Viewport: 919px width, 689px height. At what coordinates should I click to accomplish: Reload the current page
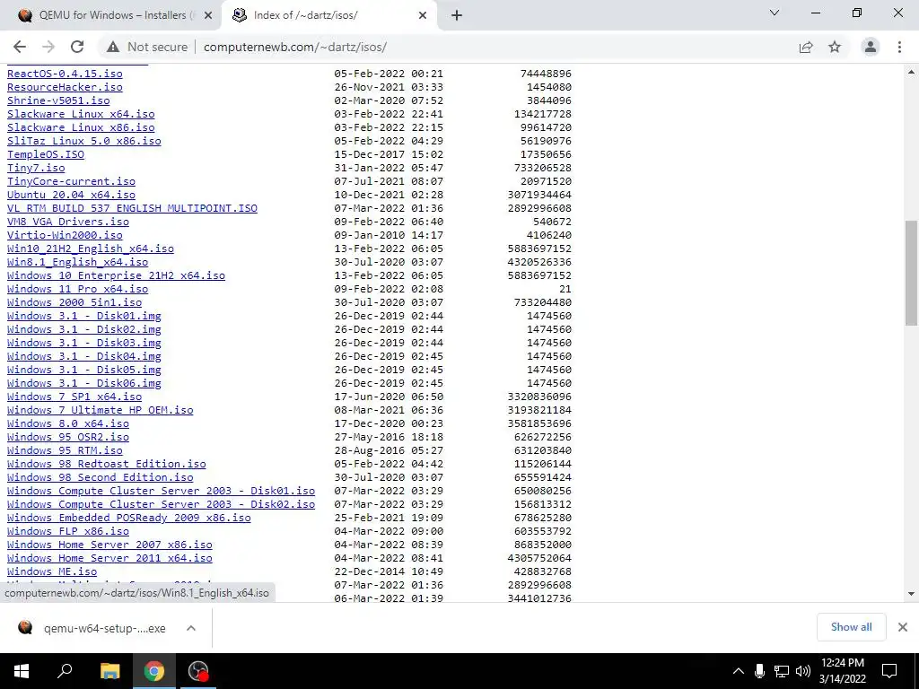pyautogui.click(x=77, y=47)
